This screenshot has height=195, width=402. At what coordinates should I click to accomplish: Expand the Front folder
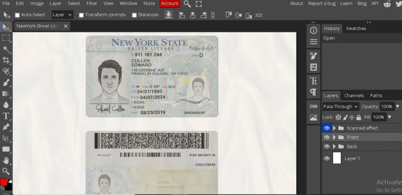coord(334,137)
